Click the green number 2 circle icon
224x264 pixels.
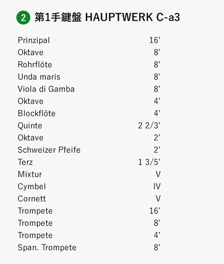(x=23, y=17)
